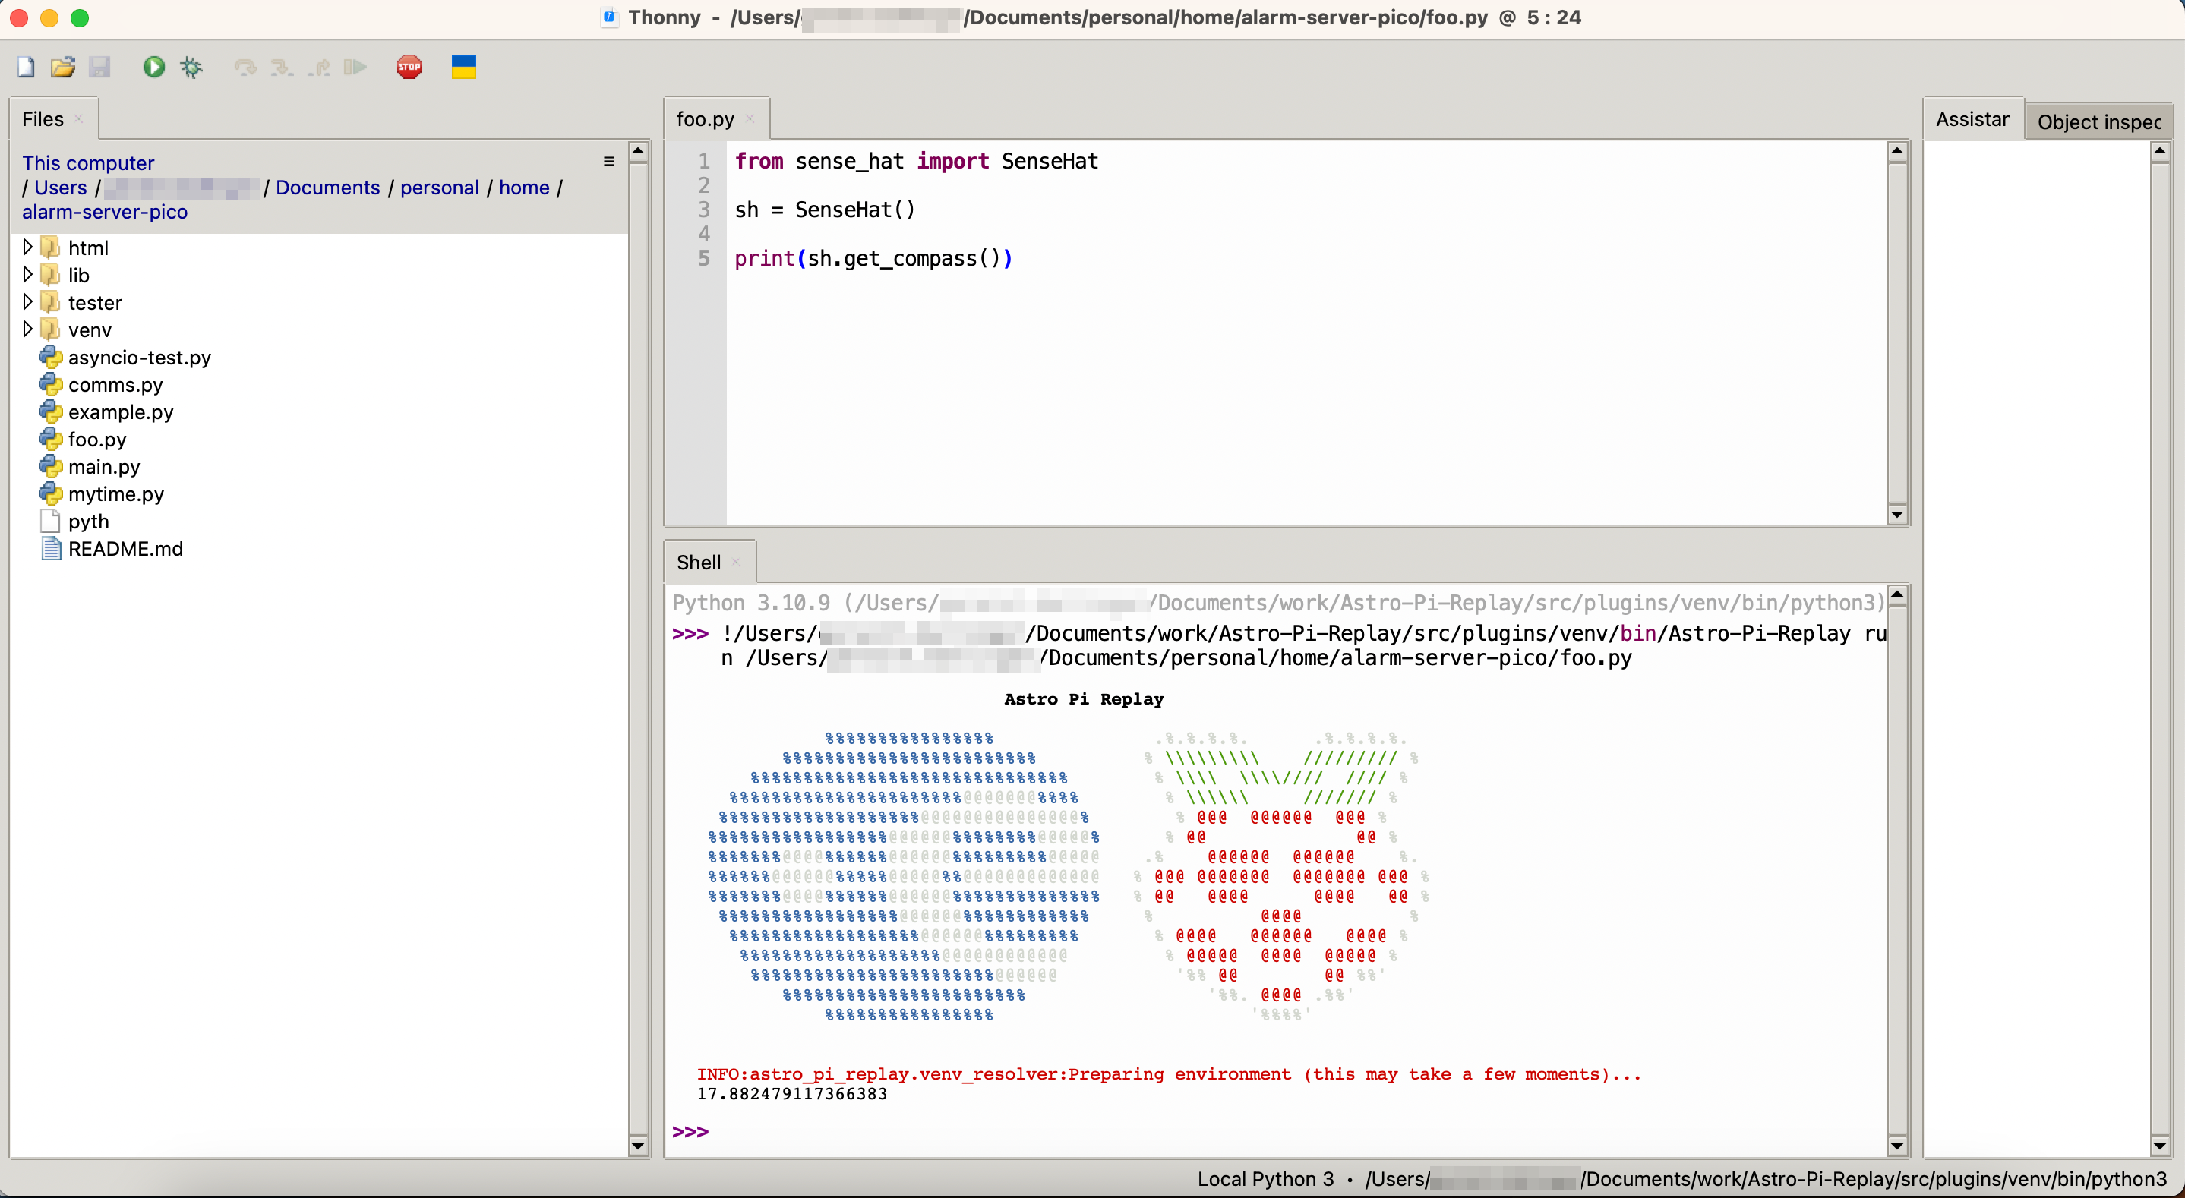Click the Ukraine flag support icon
The width and height of the screenshot is (2185, 1198).
coord(464,67)
